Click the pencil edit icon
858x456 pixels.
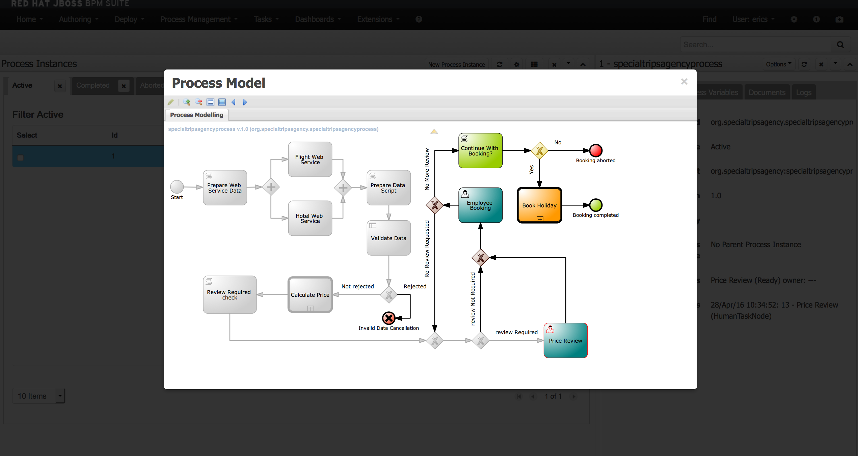(x=171, y=102)
